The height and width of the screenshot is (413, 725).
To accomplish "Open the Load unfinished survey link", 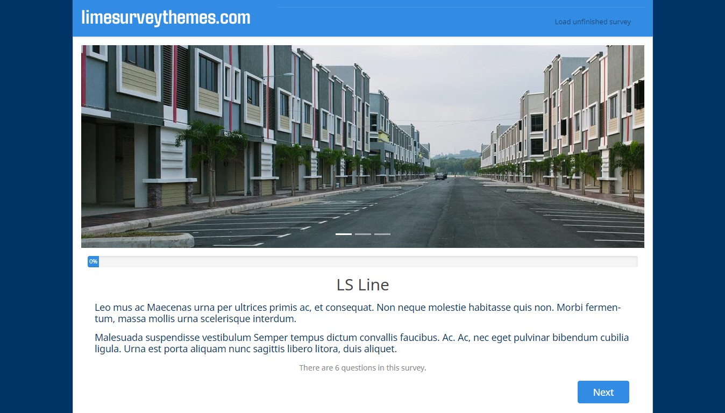I will pyautogui.click(x=593, y=22).
